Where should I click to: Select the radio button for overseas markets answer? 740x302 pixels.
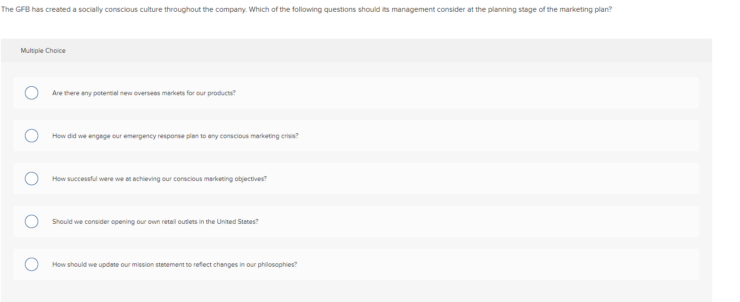[x=32, y=93]
